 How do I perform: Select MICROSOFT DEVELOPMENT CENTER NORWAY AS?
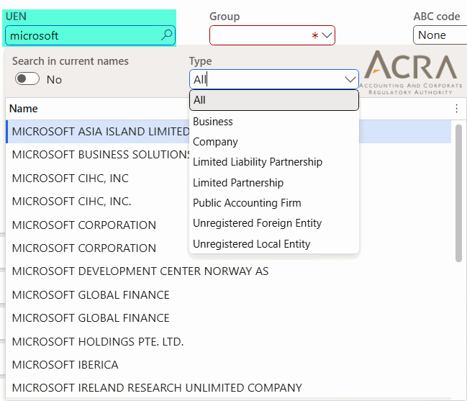point(228,271)
